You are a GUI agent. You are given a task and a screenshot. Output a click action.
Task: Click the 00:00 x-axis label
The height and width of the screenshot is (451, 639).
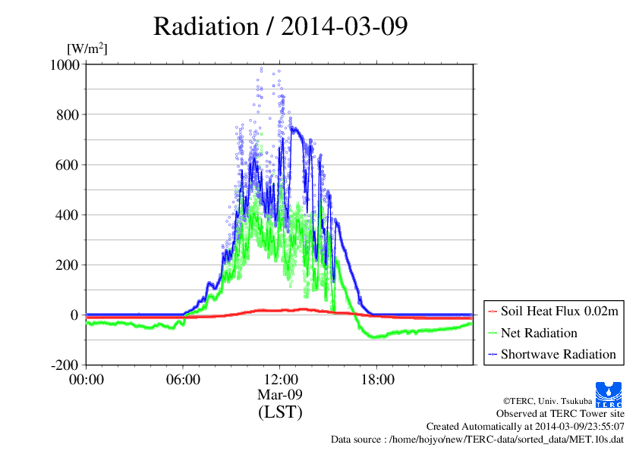(x=87, y=380)
